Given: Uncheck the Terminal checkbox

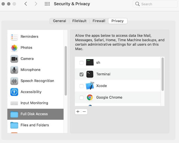Looking at the screenshot, I should [x=81, y=74].
